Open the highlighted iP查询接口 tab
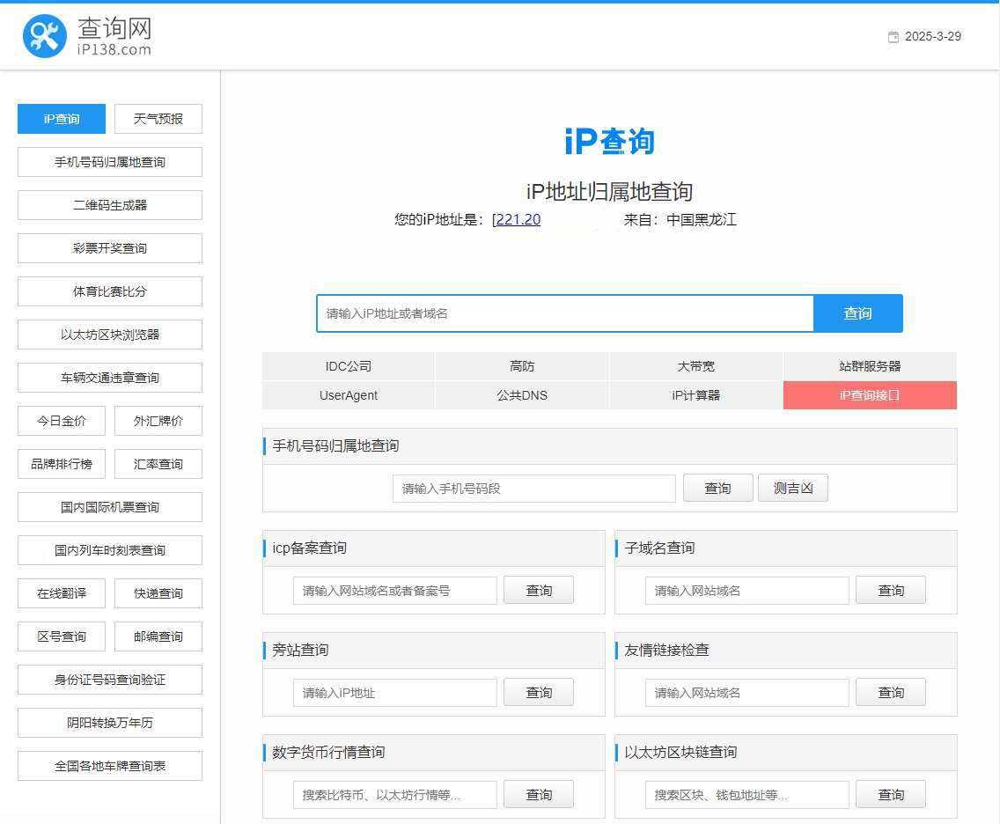 point(870,396)
